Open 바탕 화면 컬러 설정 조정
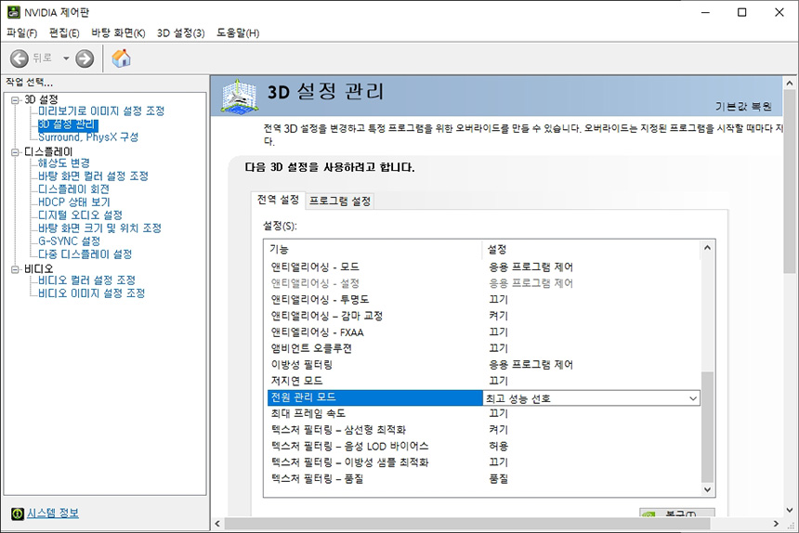The height and width of the screenshot is (533, 799). pyautogui.click(x=93, y=176)
